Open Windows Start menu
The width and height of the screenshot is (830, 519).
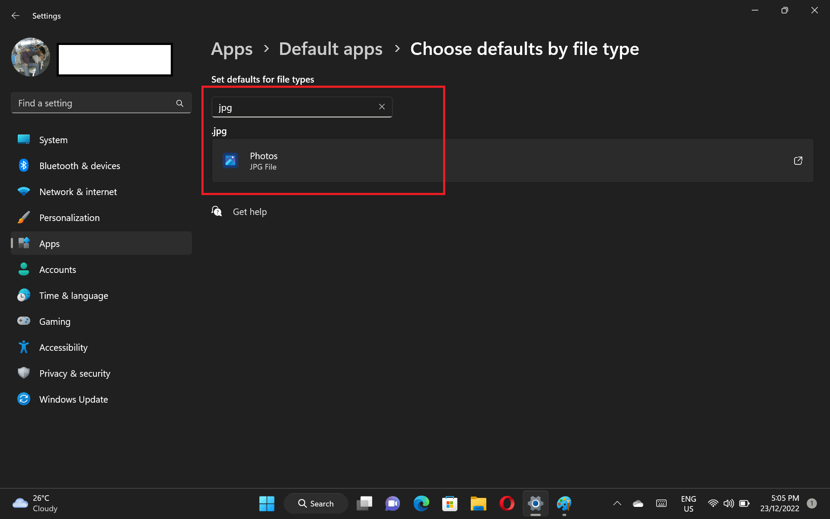coord(267,503)
